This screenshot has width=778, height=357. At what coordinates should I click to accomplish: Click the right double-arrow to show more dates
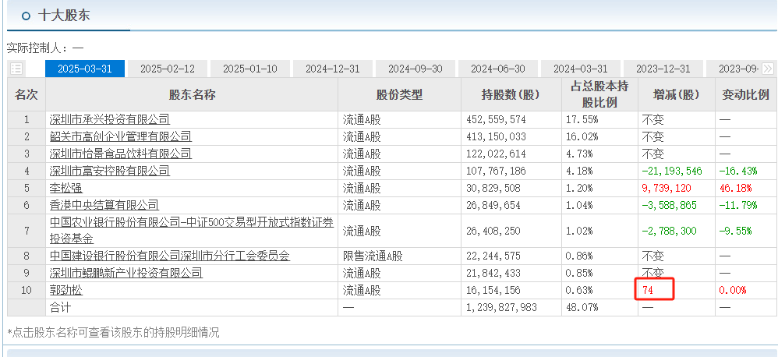click(768, 69)
